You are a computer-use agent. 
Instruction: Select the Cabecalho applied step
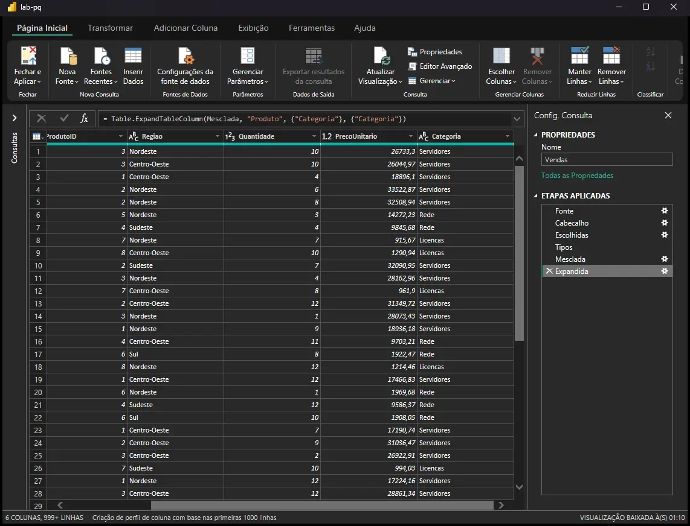[607, 223]
